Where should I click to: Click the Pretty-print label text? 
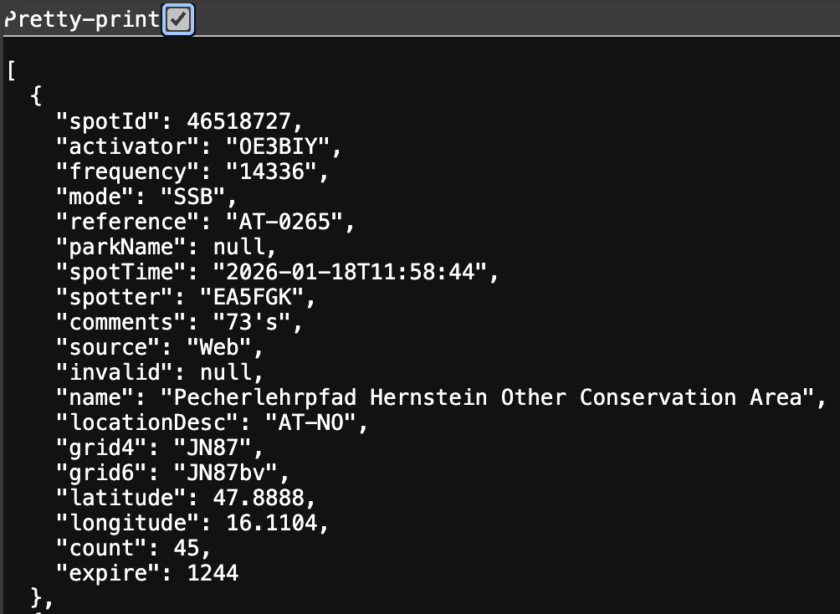pyautogui.click(x=82, y=19)
